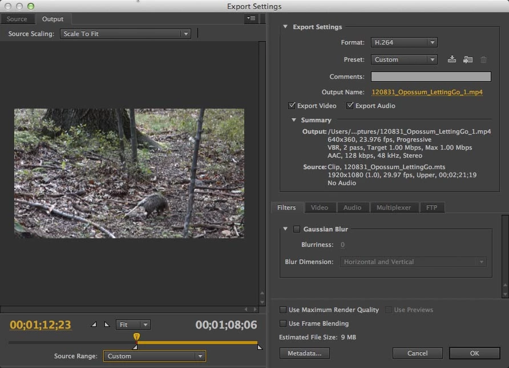This screenshot has width=509, height=368.
Task: Click the OK button
Action: tap(474, 353)
